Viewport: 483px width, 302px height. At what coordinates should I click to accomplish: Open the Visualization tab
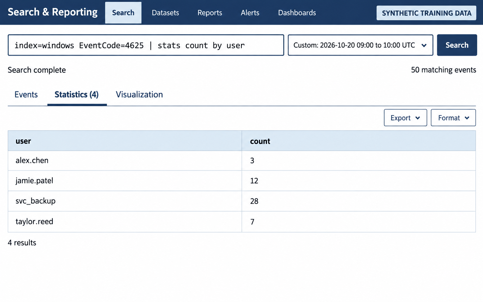[x=139, y=94]
